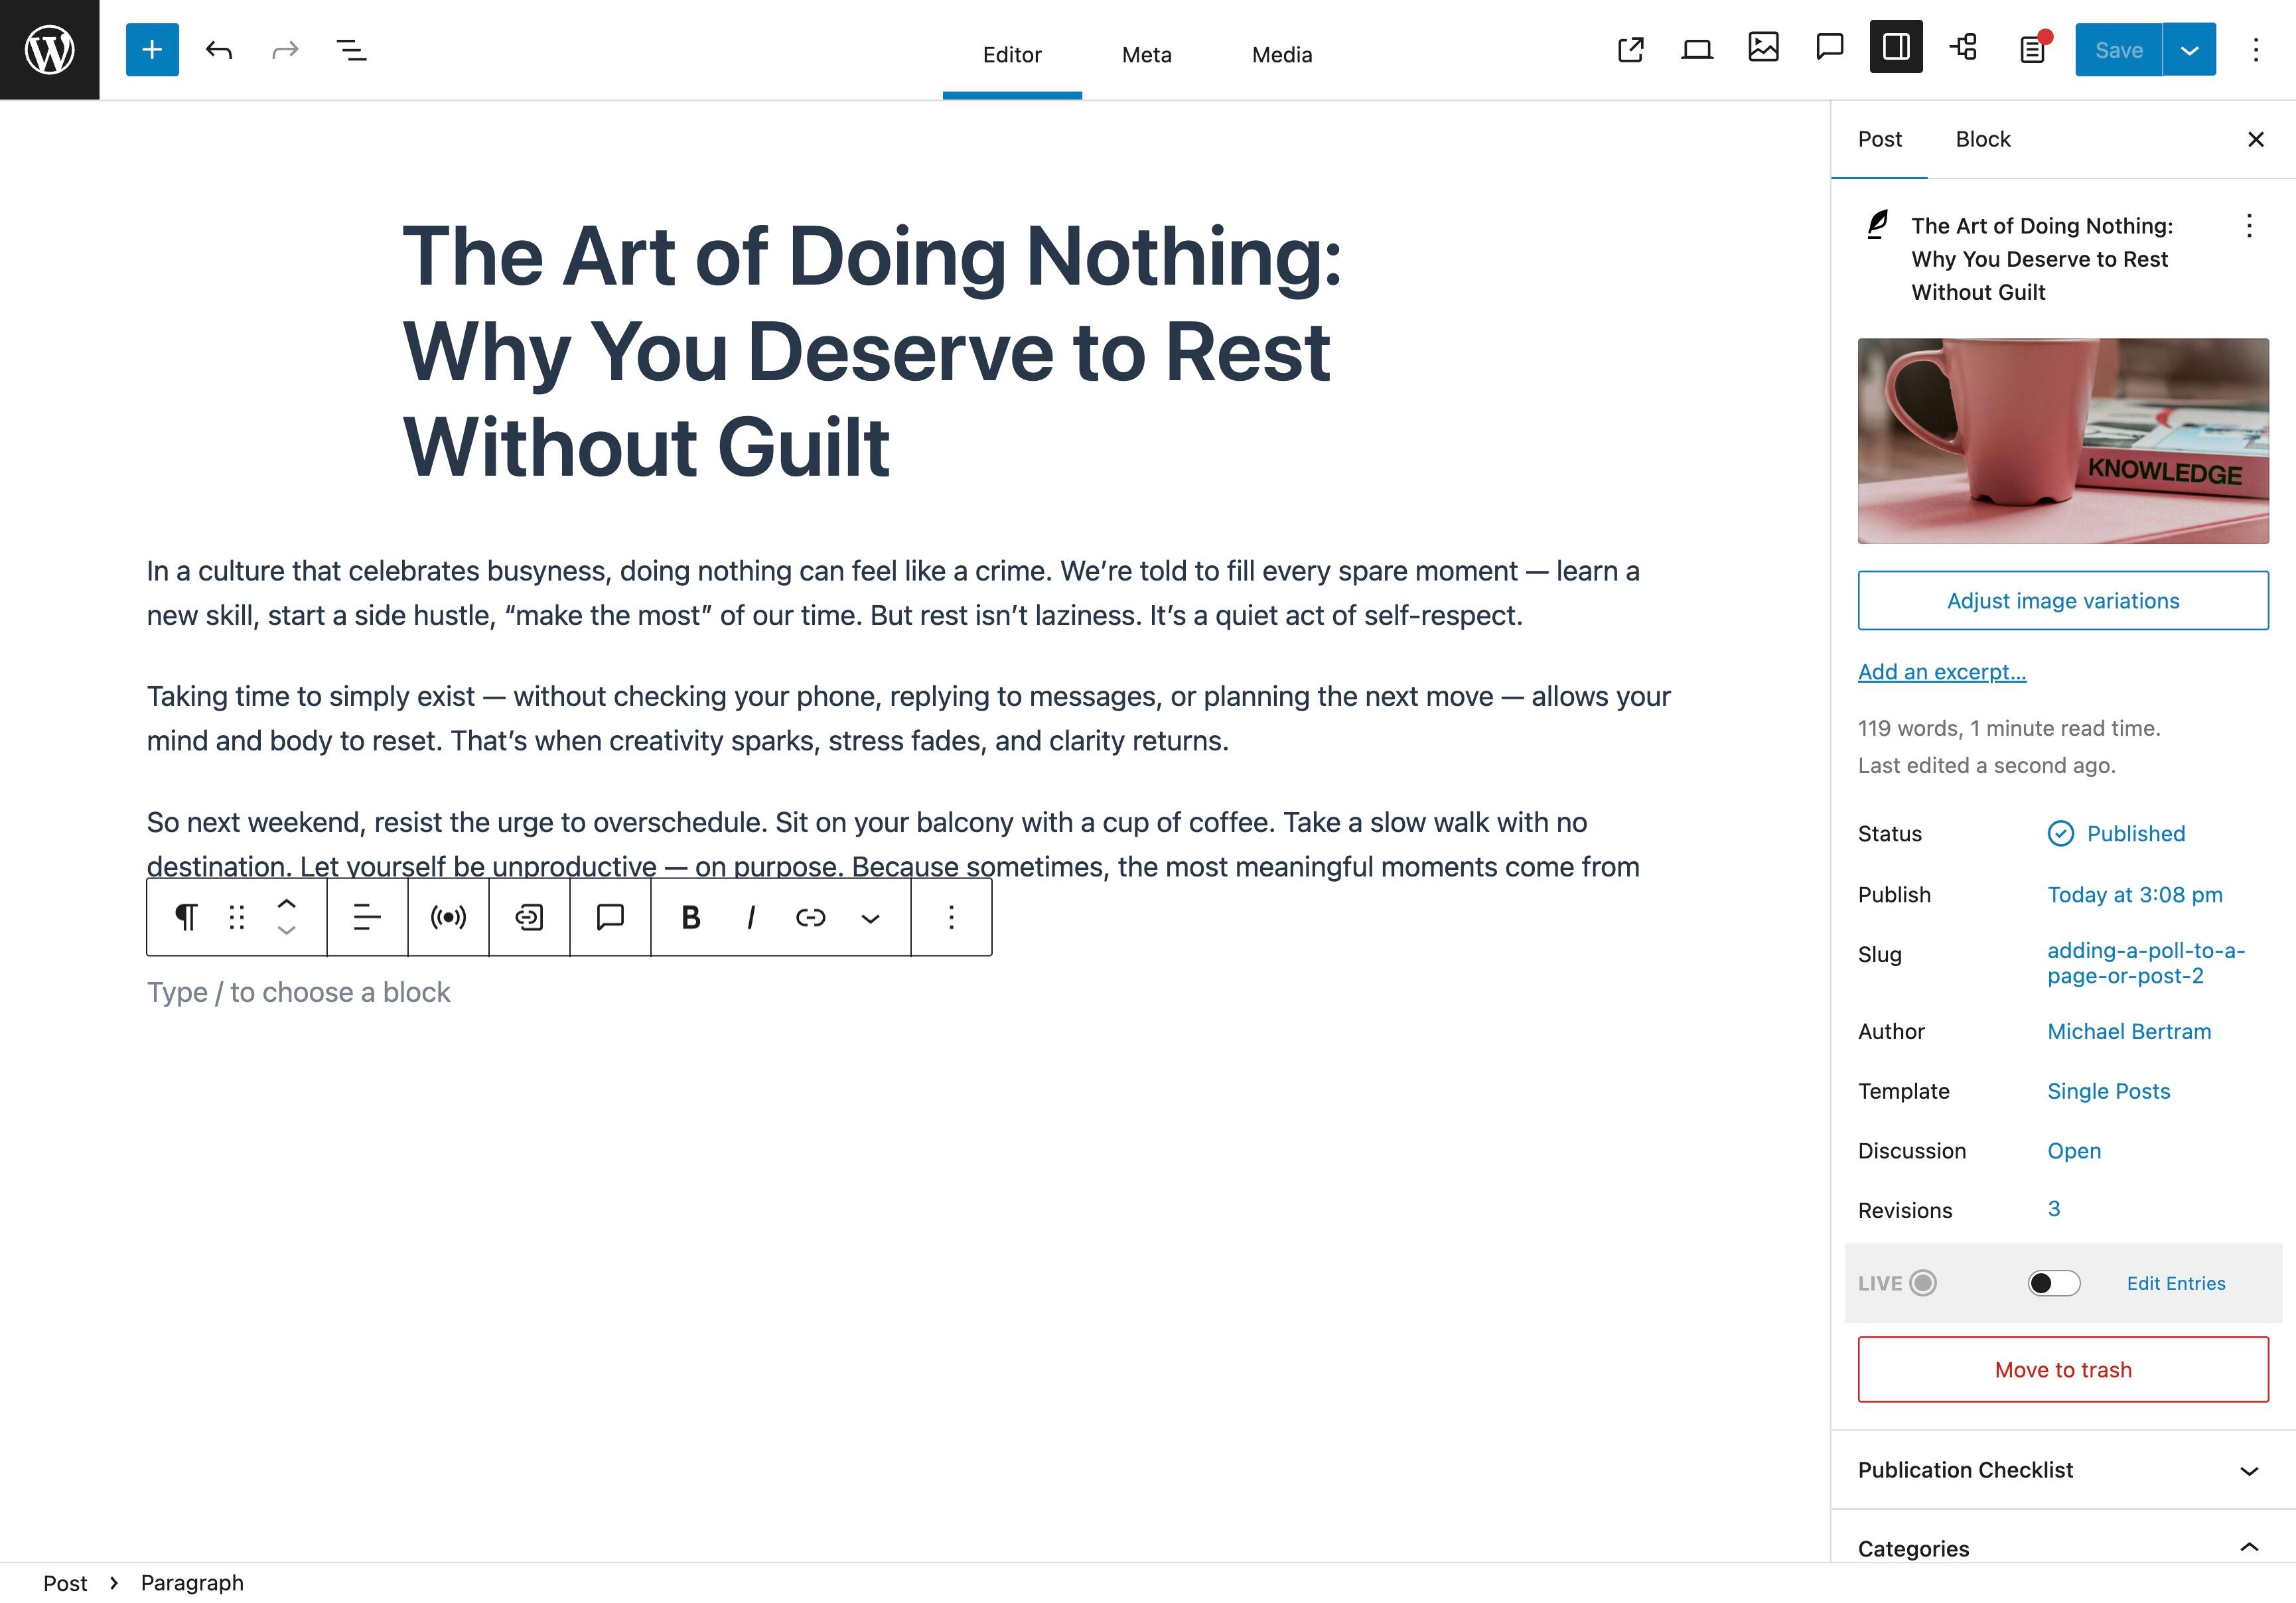Image resolution: width=2296 pixels, height=1603 pixels.
Task: Open post preview in new tab
Action: point(1630,49)
